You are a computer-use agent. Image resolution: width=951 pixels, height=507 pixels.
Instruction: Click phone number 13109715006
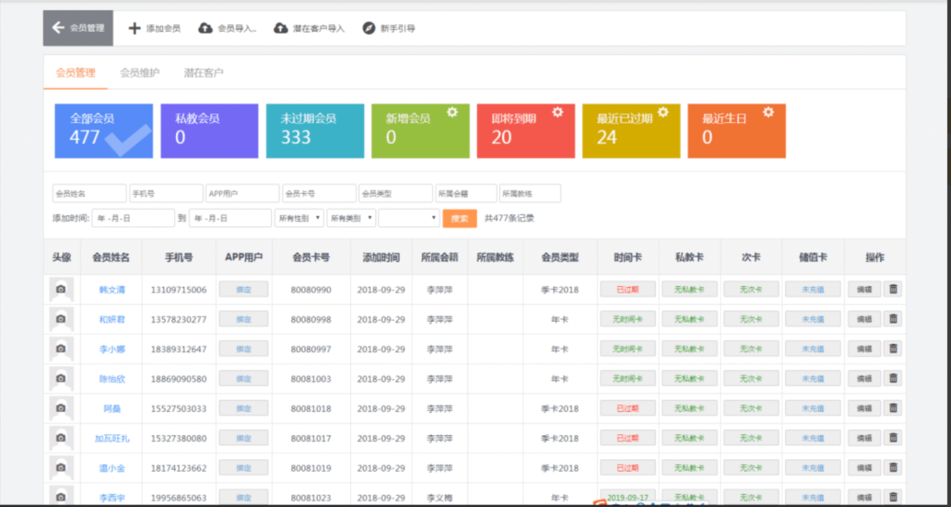[x=178, y=290]
